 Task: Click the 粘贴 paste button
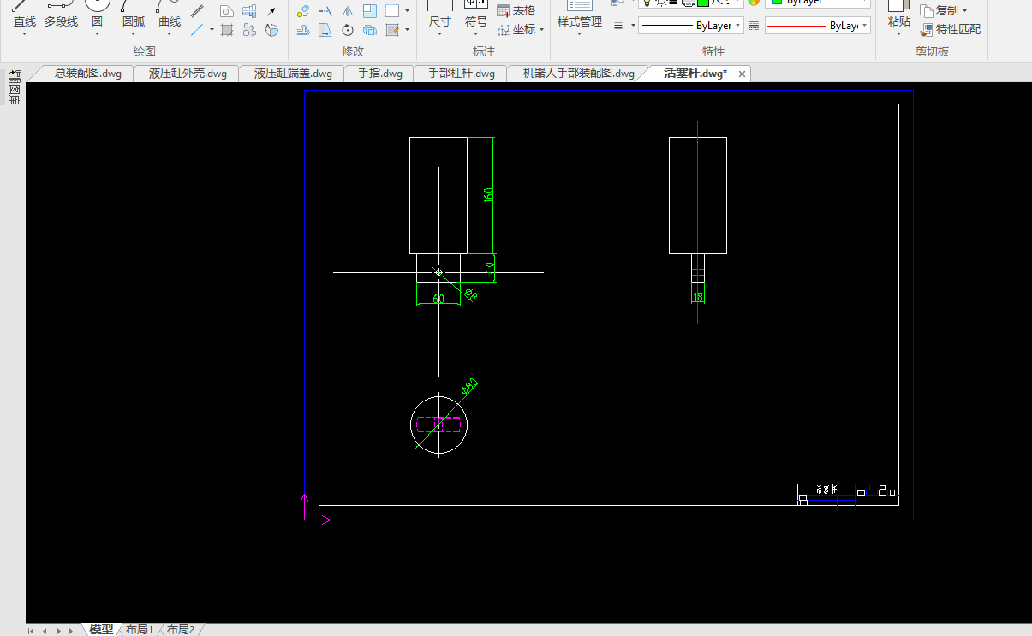[898, 15]
